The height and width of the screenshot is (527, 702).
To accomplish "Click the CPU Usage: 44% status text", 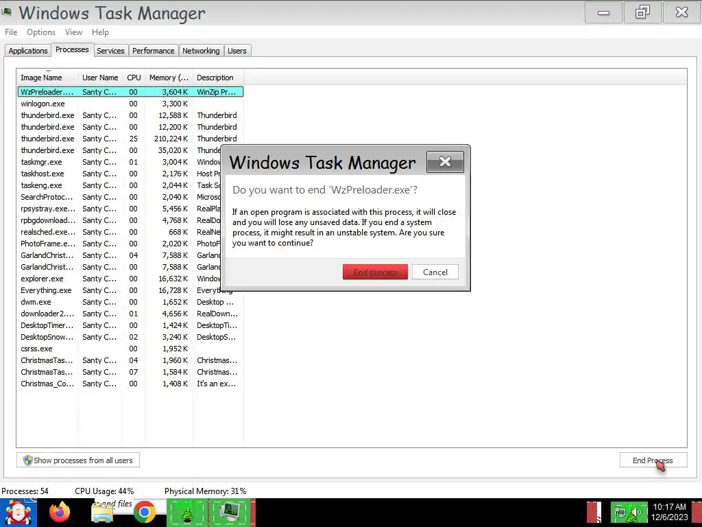I will coord(104,491).
